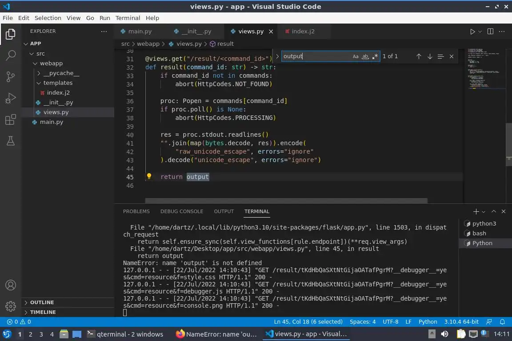This screenshot has width=512, height=341.
Task: Open the Search view in activity bar
Action: click(11, 55)
